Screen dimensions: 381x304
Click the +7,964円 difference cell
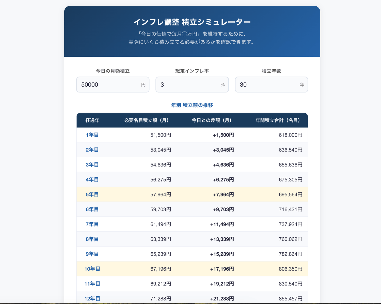(224, 194)
